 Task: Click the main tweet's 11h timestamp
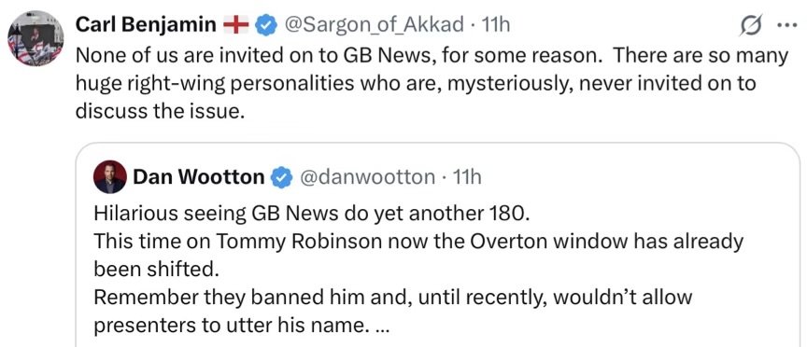tap(495, 24)
